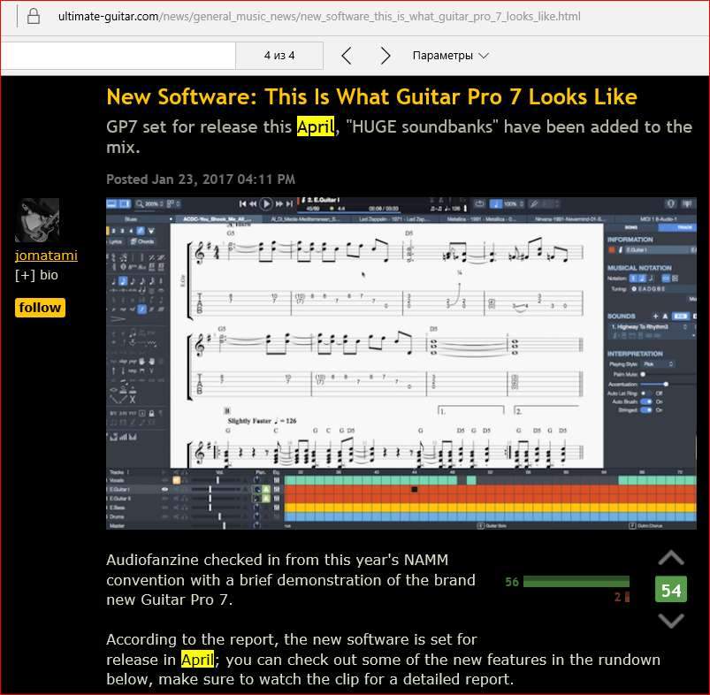The height and width of the screenshot is (695, 710).
Task: Open the Параметры dropdown in the find bar
Action: 450,56
